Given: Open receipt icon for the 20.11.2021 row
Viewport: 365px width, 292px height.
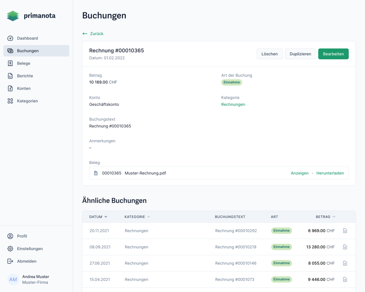Looking at the screenshot, I should (x=345, y=231).
